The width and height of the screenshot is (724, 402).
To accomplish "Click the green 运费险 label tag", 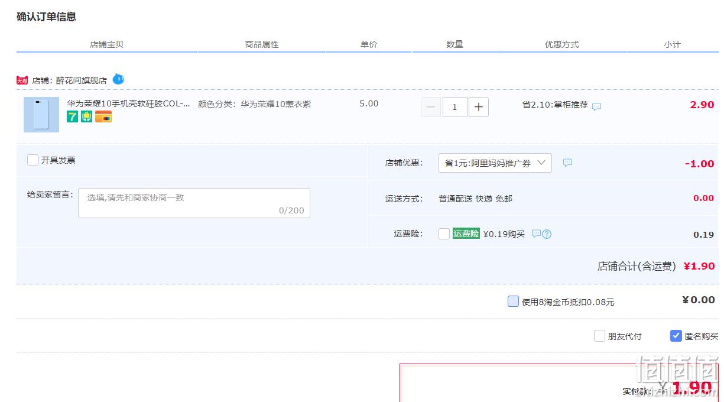I will pos(466,234).
